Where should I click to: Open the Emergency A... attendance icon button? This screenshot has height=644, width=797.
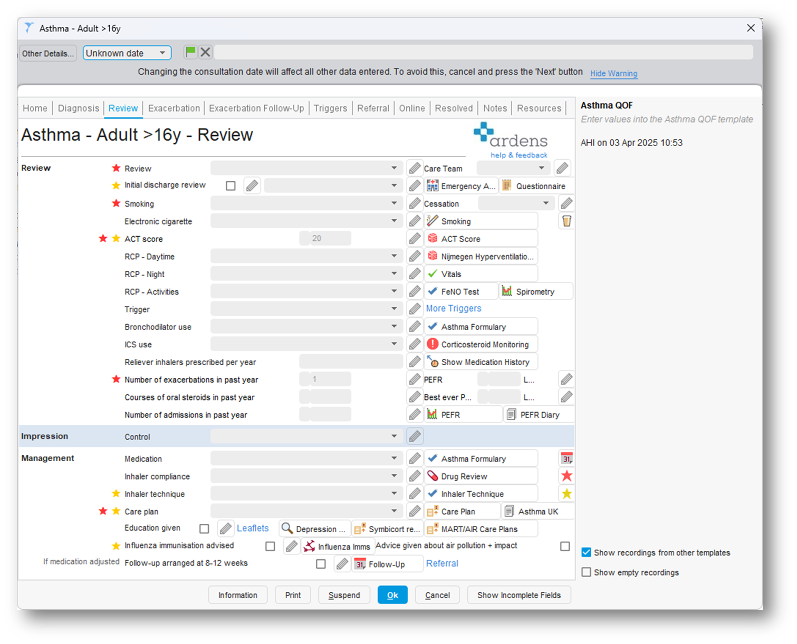pos(461,186)
